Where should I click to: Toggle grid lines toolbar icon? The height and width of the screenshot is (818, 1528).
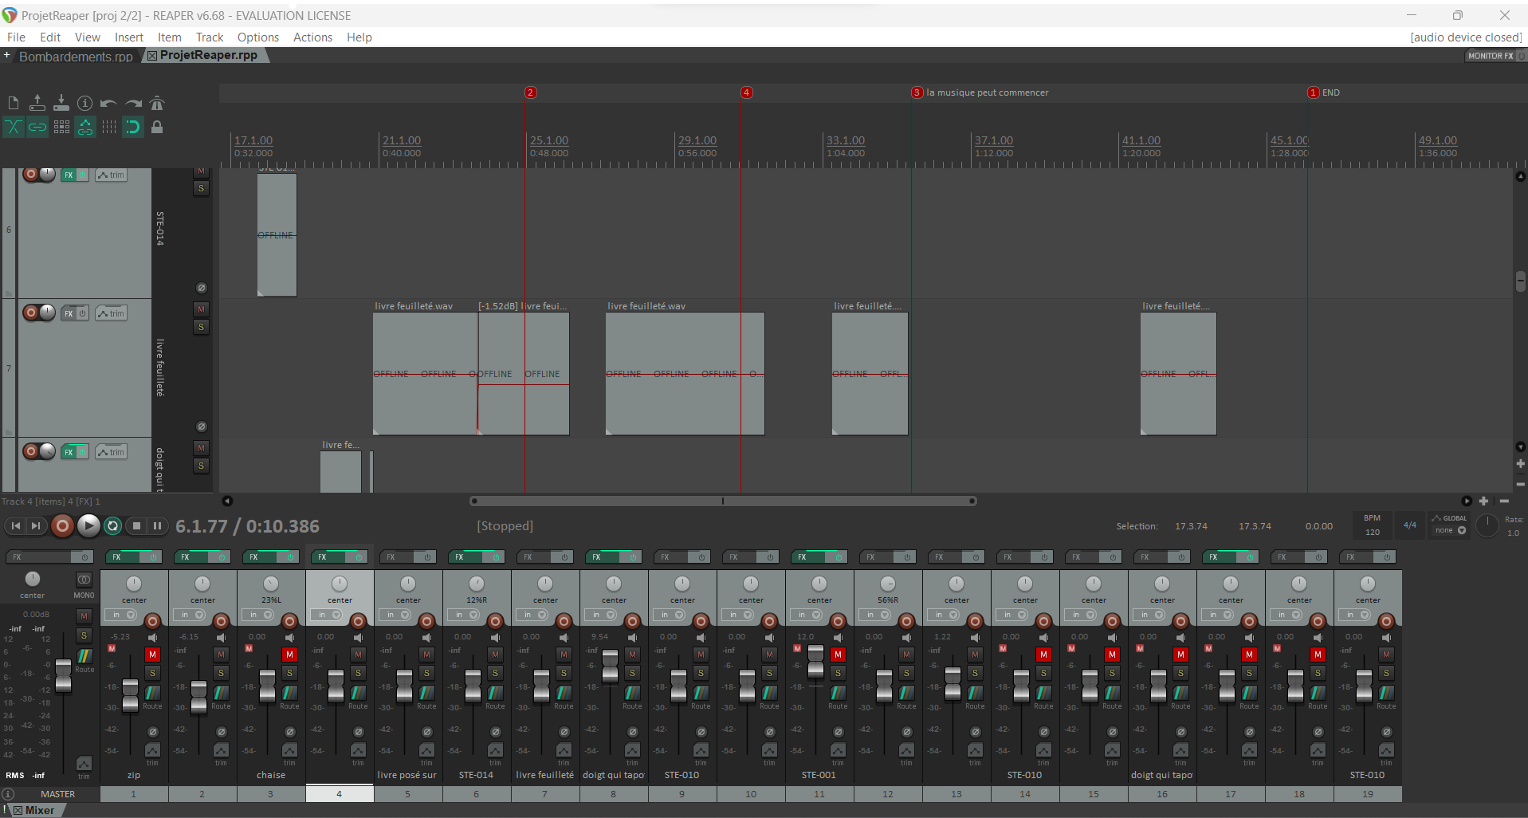pyautogui.click(x=109, y=127)
